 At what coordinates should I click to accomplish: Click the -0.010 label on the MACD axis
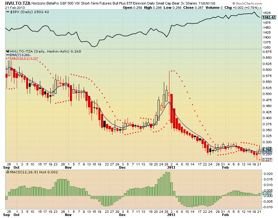coord(267,207)
